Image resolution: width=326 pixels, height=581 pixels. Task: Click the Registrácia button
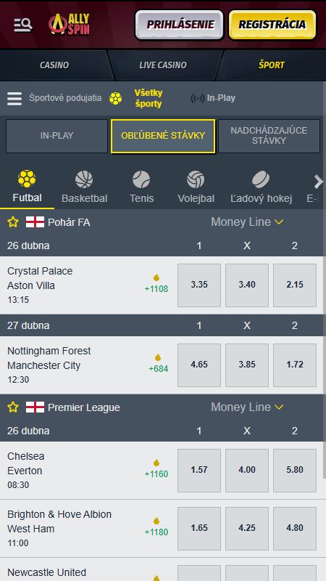(x=272, y=25)
